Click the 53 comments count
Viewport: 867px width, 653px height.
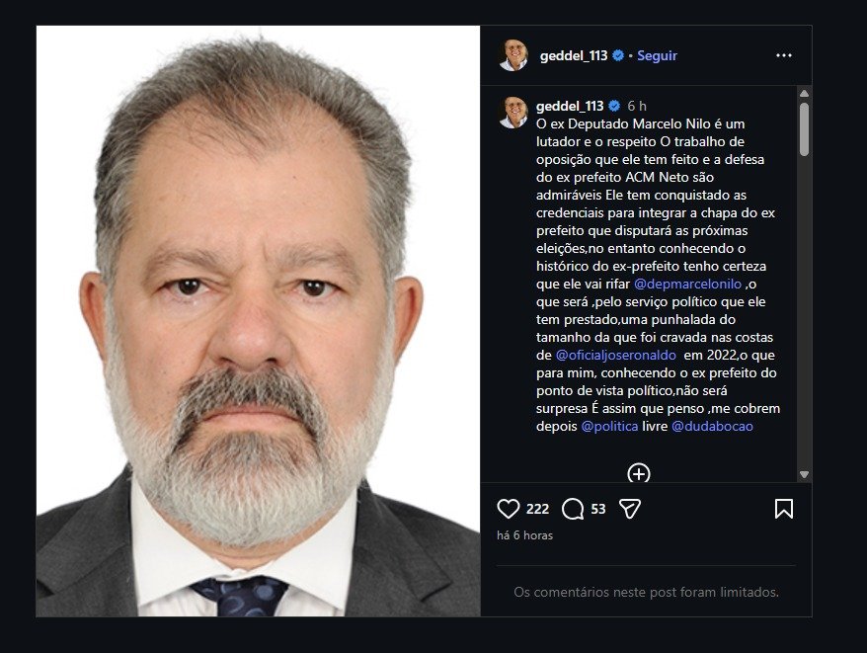(x=598, y=509)
